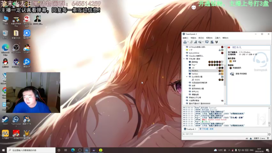Focus the chat message input field
The width and height of the screenshot is (272, 153).
tap(225, 134)
